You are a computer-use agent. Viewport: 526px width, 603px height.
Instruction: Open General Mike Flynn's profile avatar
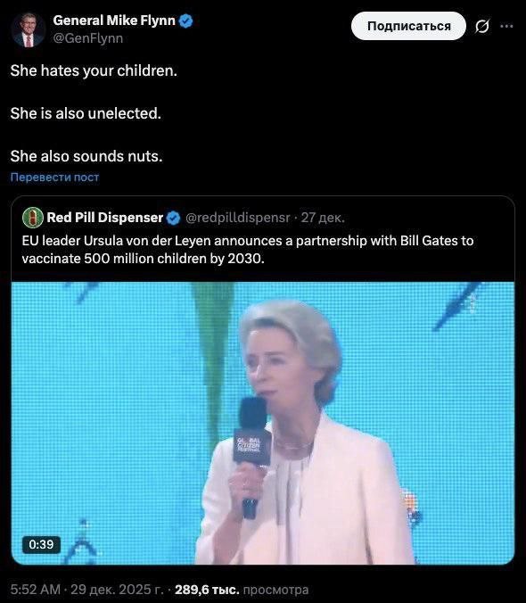pos(28,29)
